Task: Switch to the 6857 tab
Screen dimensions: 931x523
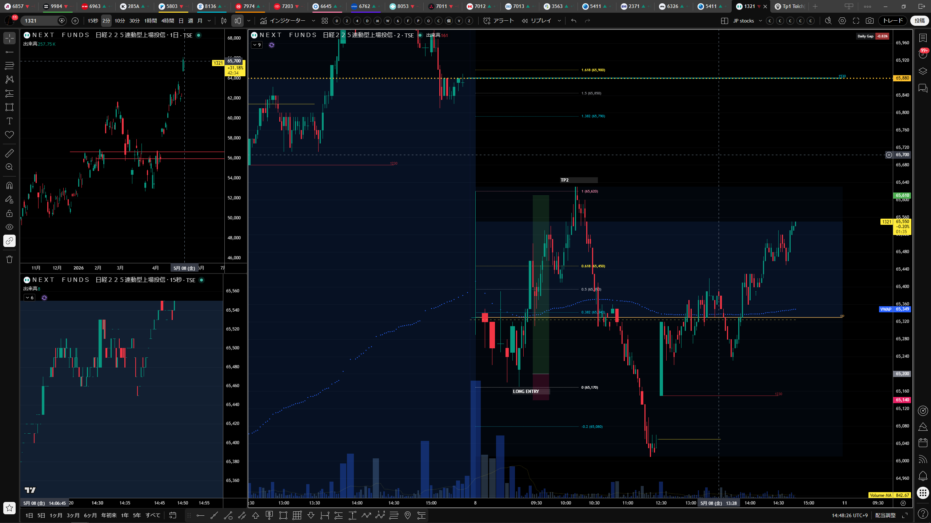Action: point(20,6)
